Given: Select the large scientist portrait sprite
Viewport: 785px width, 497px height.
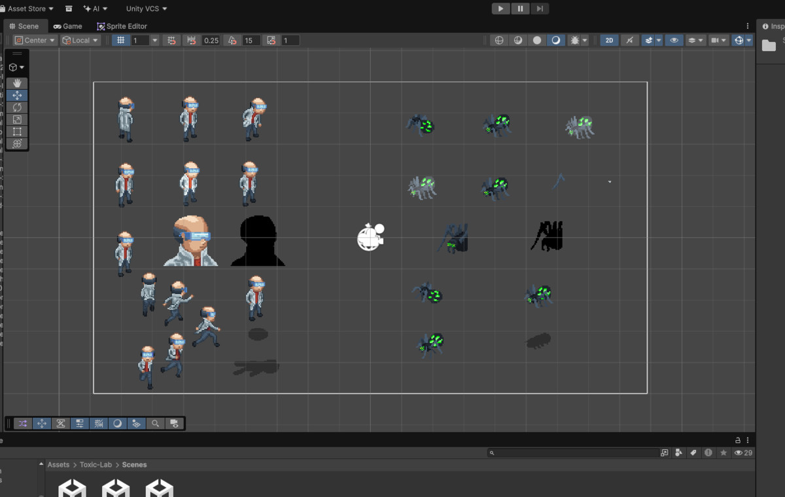Looking at the screenshot, I should coord(190,242).
